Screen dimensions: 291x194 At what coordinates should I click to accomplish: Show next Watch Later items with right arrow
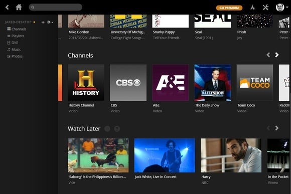tap(277, 128)
